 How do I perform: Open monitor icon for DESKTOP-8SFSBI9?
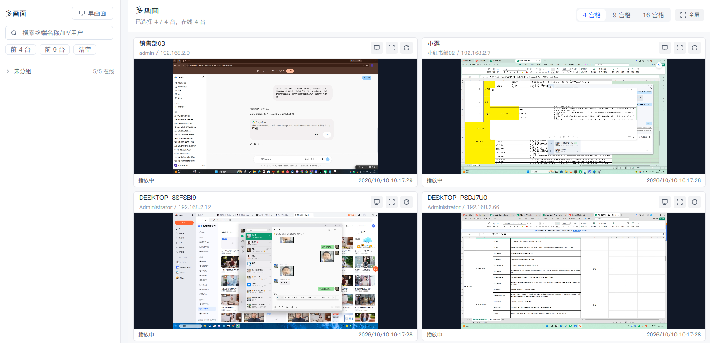pos(377,202)
